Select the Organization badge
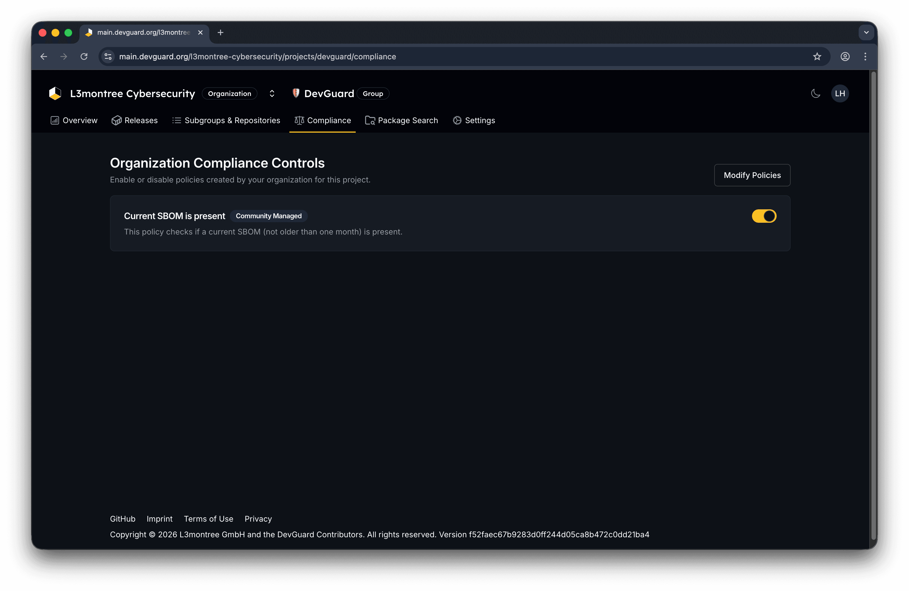909x591 pixels. click(229, 93)
